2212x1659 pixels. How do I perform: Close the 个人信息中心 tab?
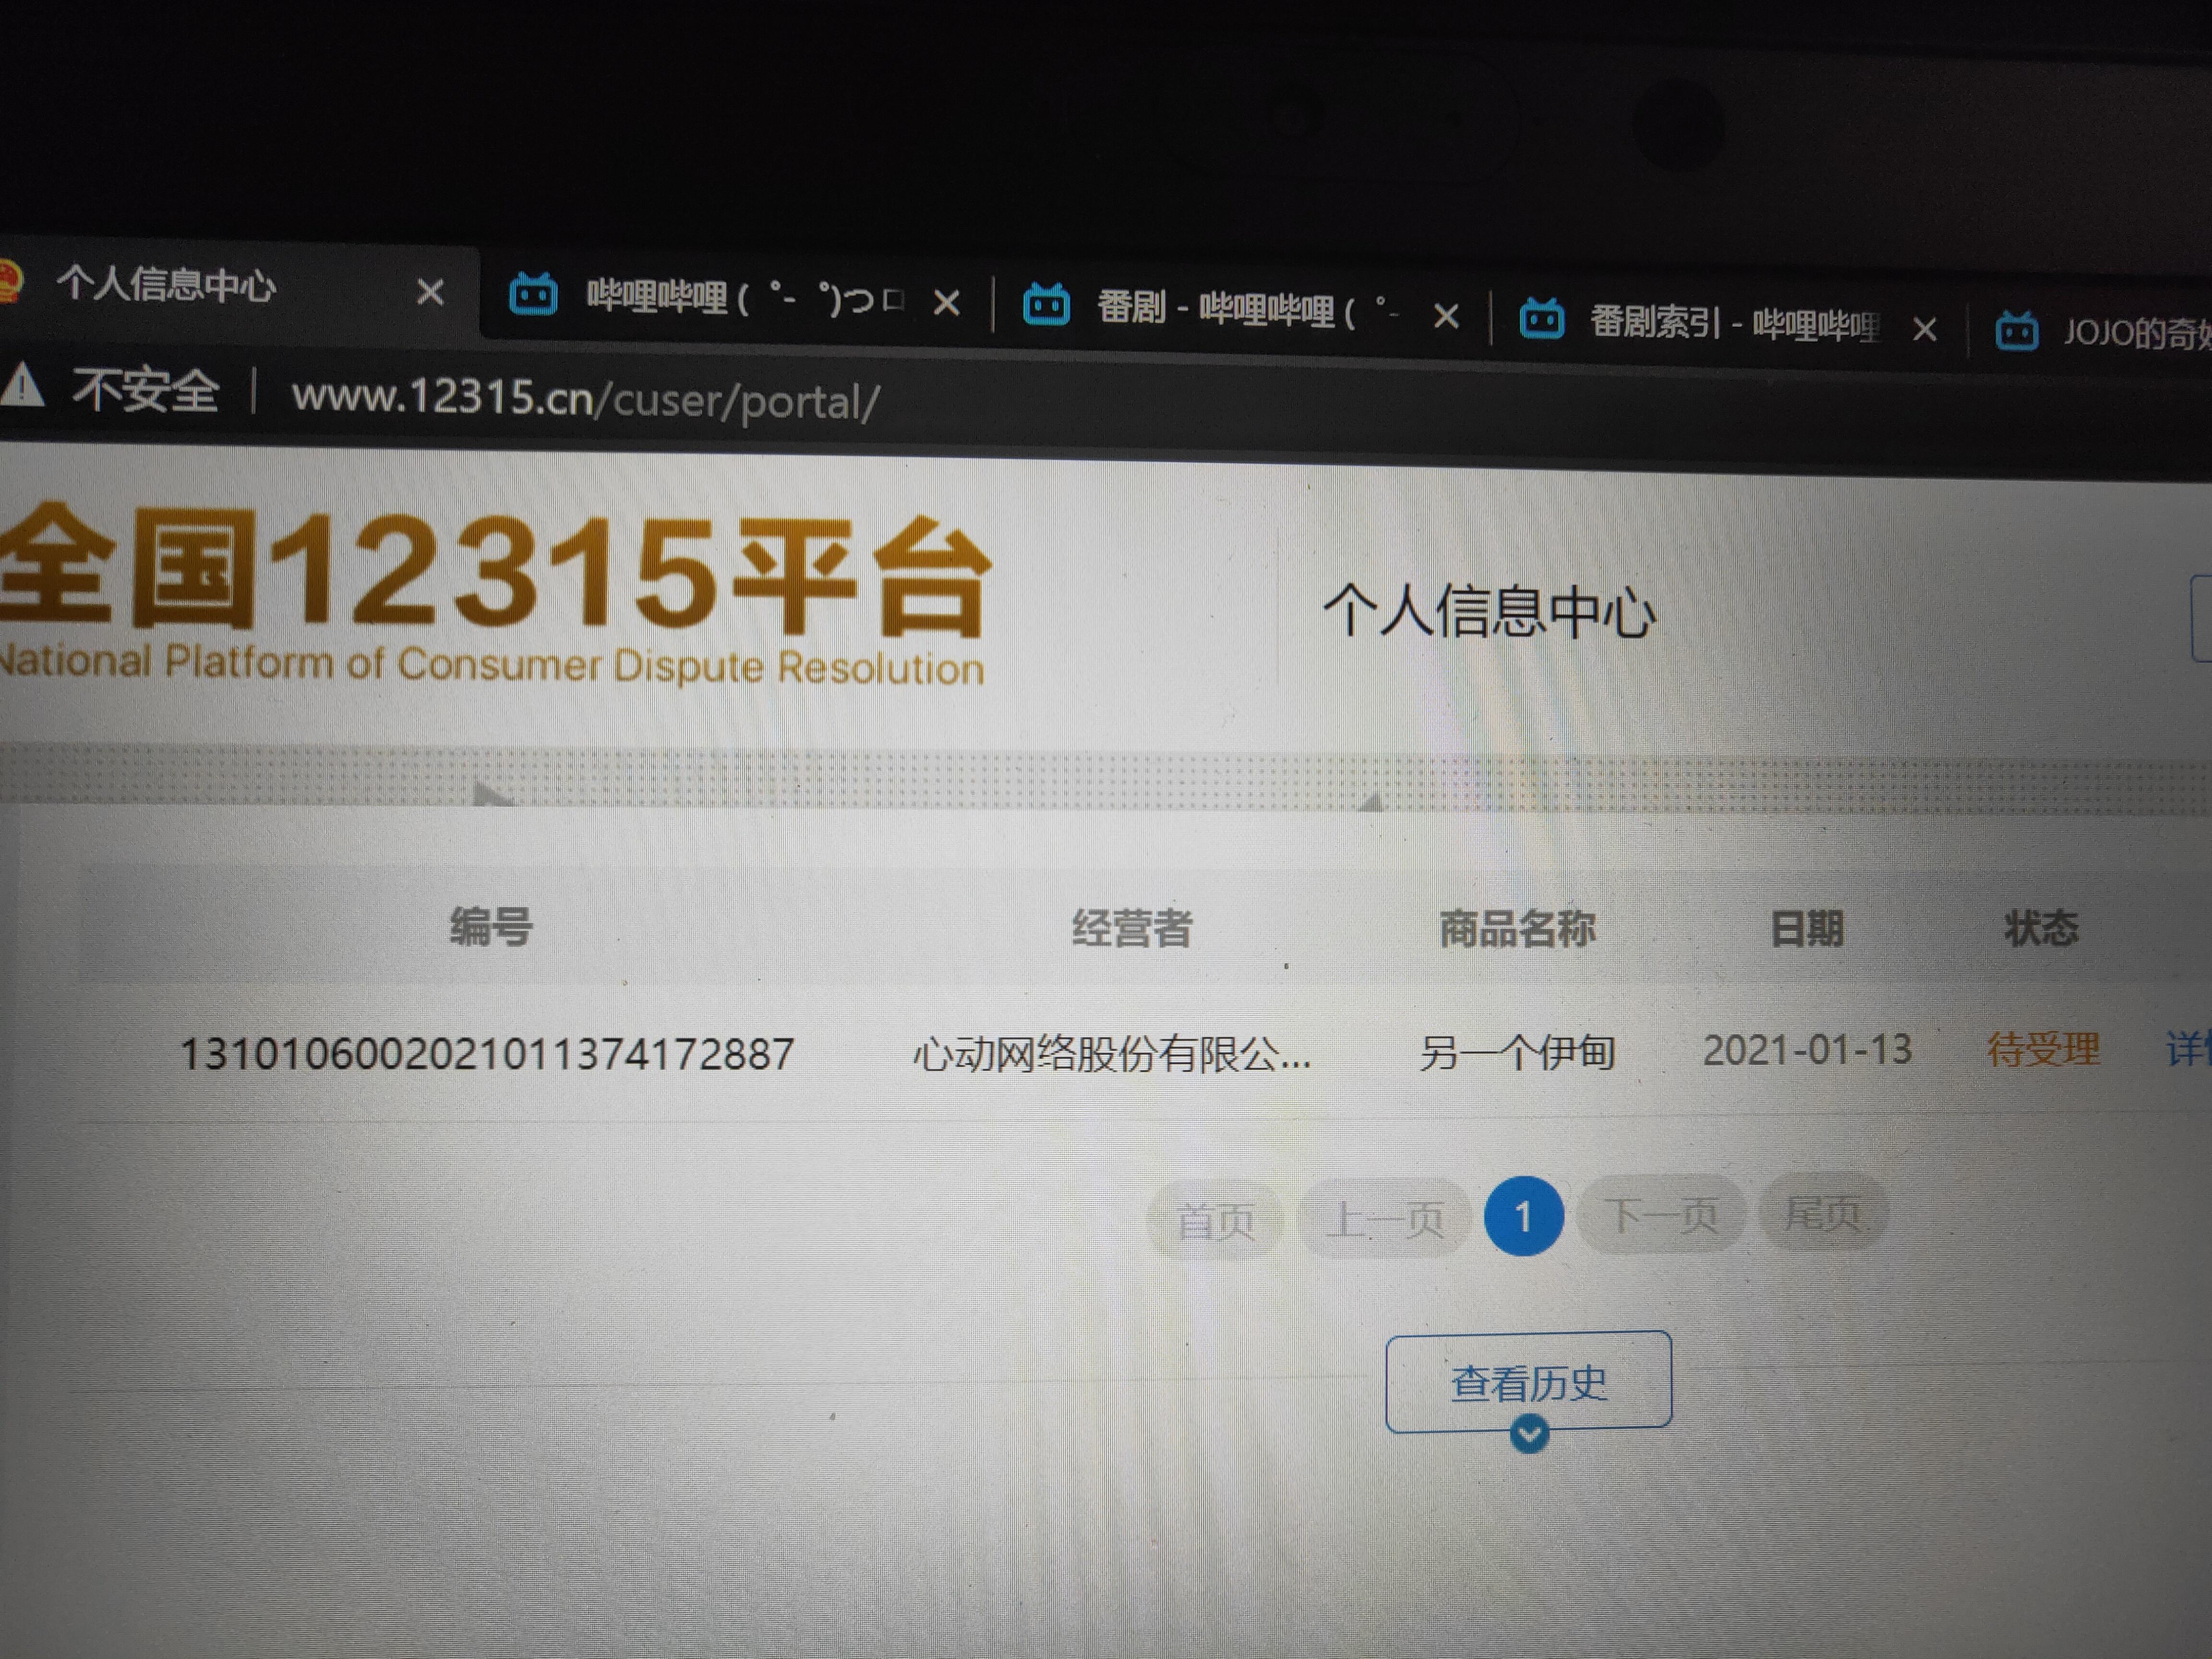tap(430, 293)
